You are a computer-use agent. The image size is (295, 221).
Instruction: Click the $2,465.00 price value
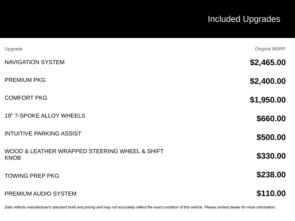(268, 62)
